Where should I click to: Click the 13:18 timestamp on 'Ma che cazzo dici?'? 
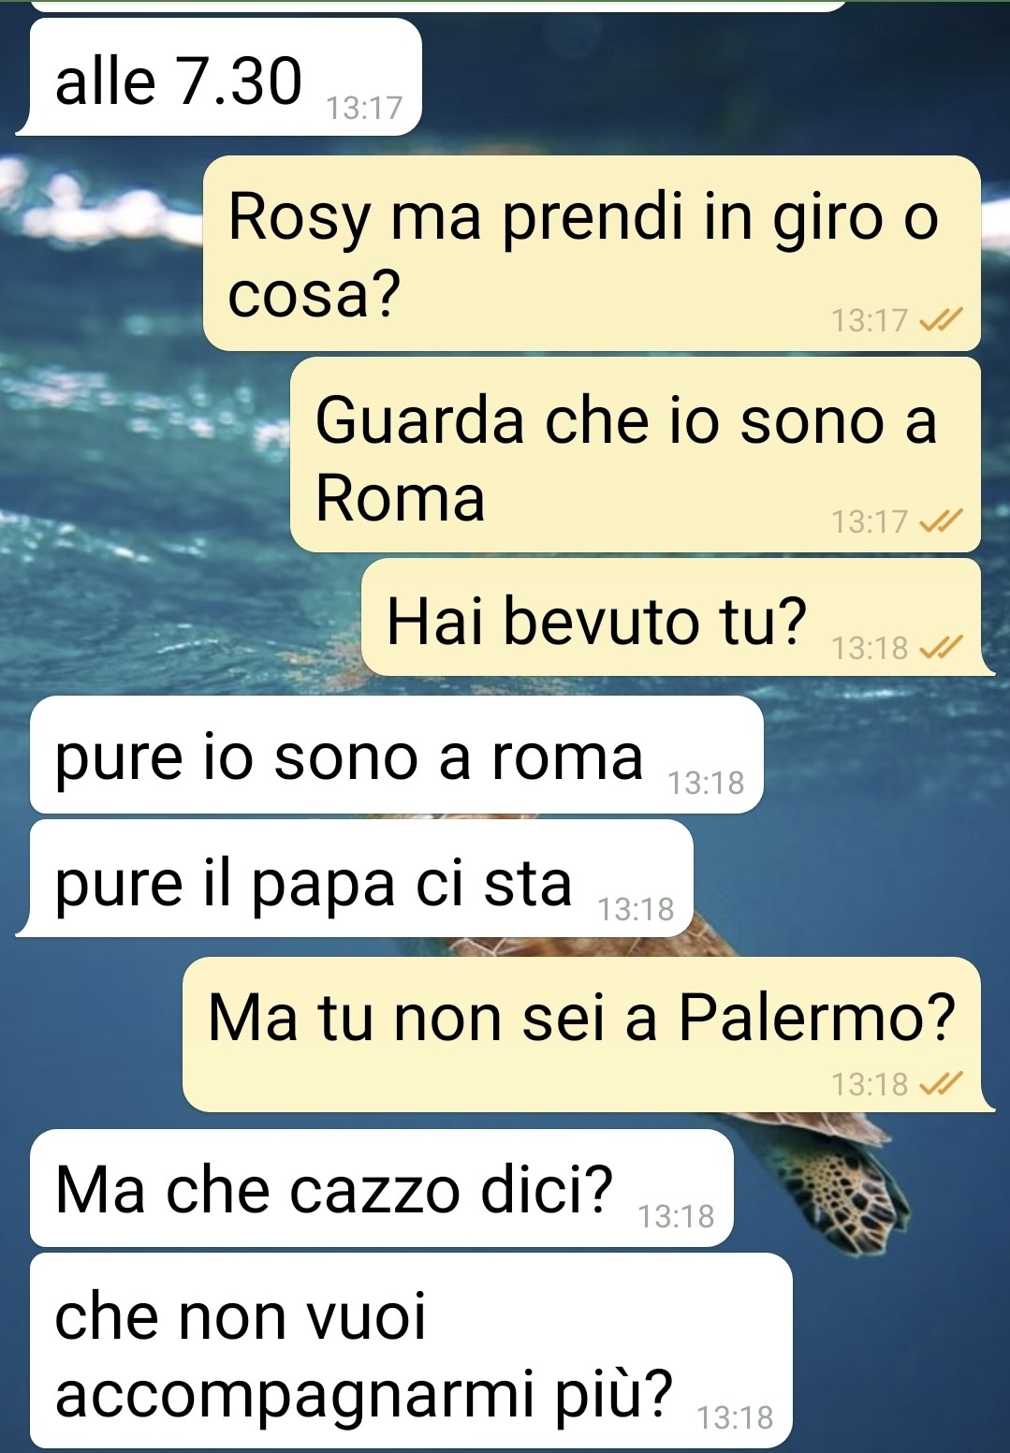point(676,1216)
